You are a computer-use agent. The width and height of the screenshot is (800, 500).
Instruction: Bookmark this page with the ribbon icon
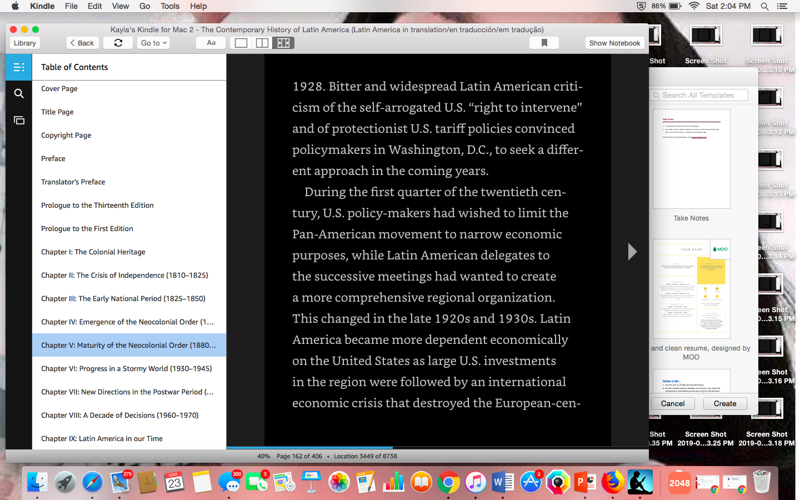tap(544, 43)
